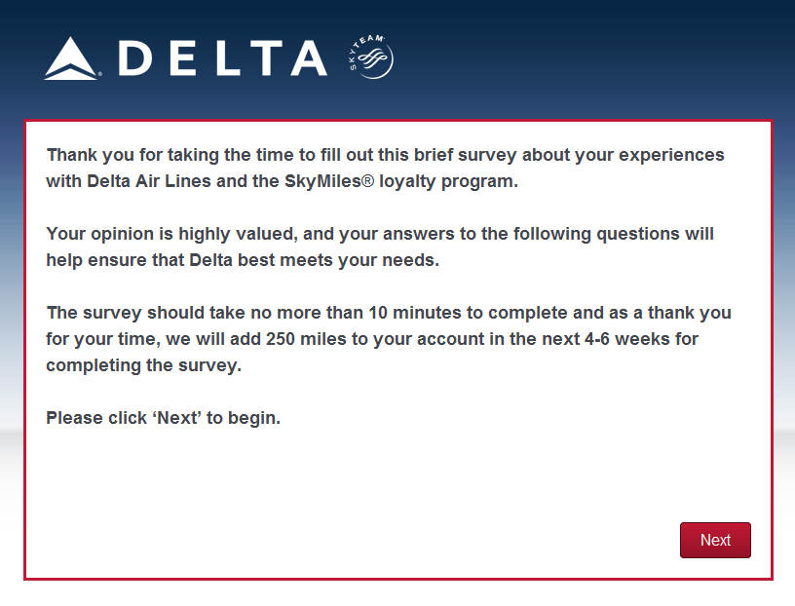Click the DELTA wordmark text in header
The image size is (795, 606).
tap(222, 58)
